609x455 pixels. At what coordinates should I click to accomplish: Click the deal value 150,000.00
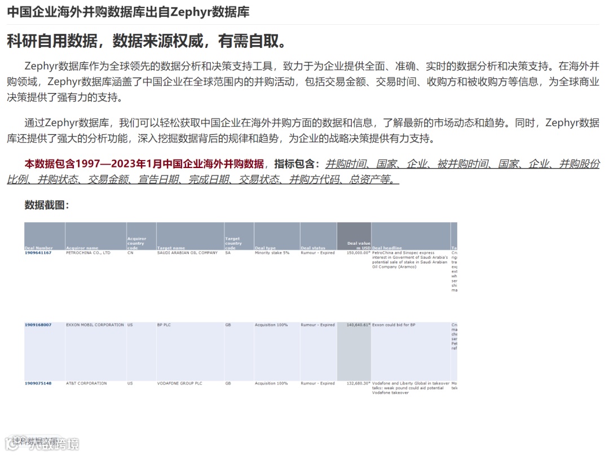(359, 253)
